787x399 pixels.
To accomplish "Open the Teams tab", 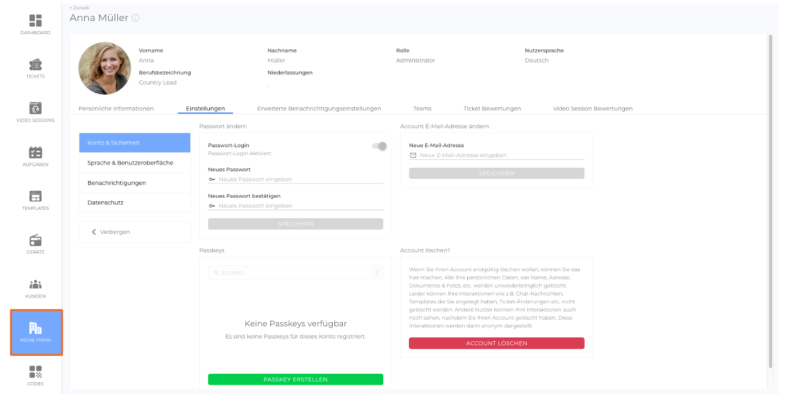I will click(x=422, y=109).
